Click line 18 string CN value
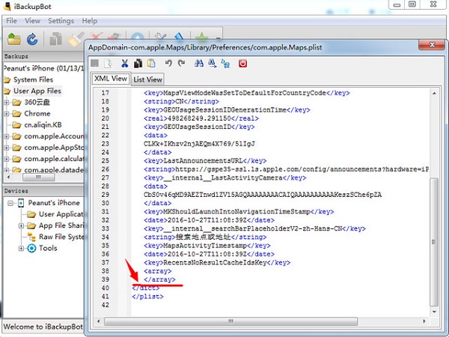The image size is (449, 337). click(x=181, y=101)
